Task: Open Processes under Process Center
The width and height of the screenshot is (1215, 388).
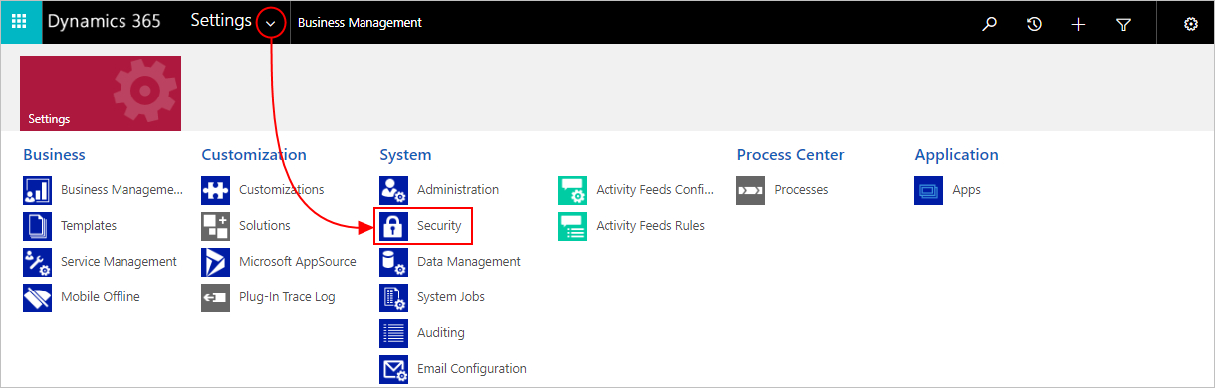Action: point(801,190)
